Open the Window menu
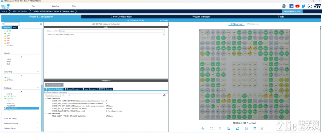The width and height of the screenshot is (322, 133). pyautogui.click(x=56, y=6)
